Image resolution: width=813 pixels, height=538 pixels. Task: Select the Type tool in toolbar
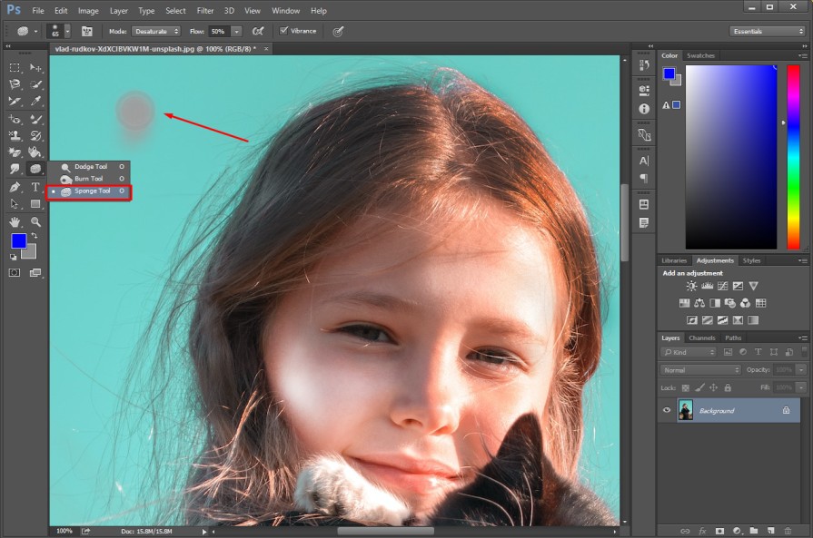pos(35,188)
